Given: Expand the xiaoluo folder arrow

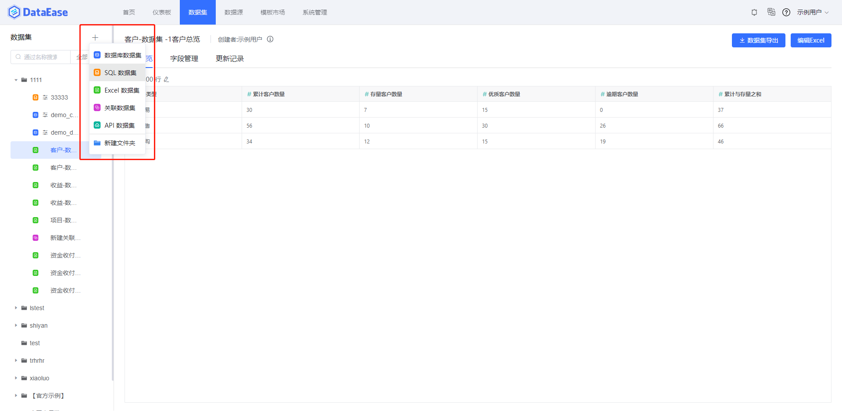Looking at the screenshot, I should (x=16, y=378).
